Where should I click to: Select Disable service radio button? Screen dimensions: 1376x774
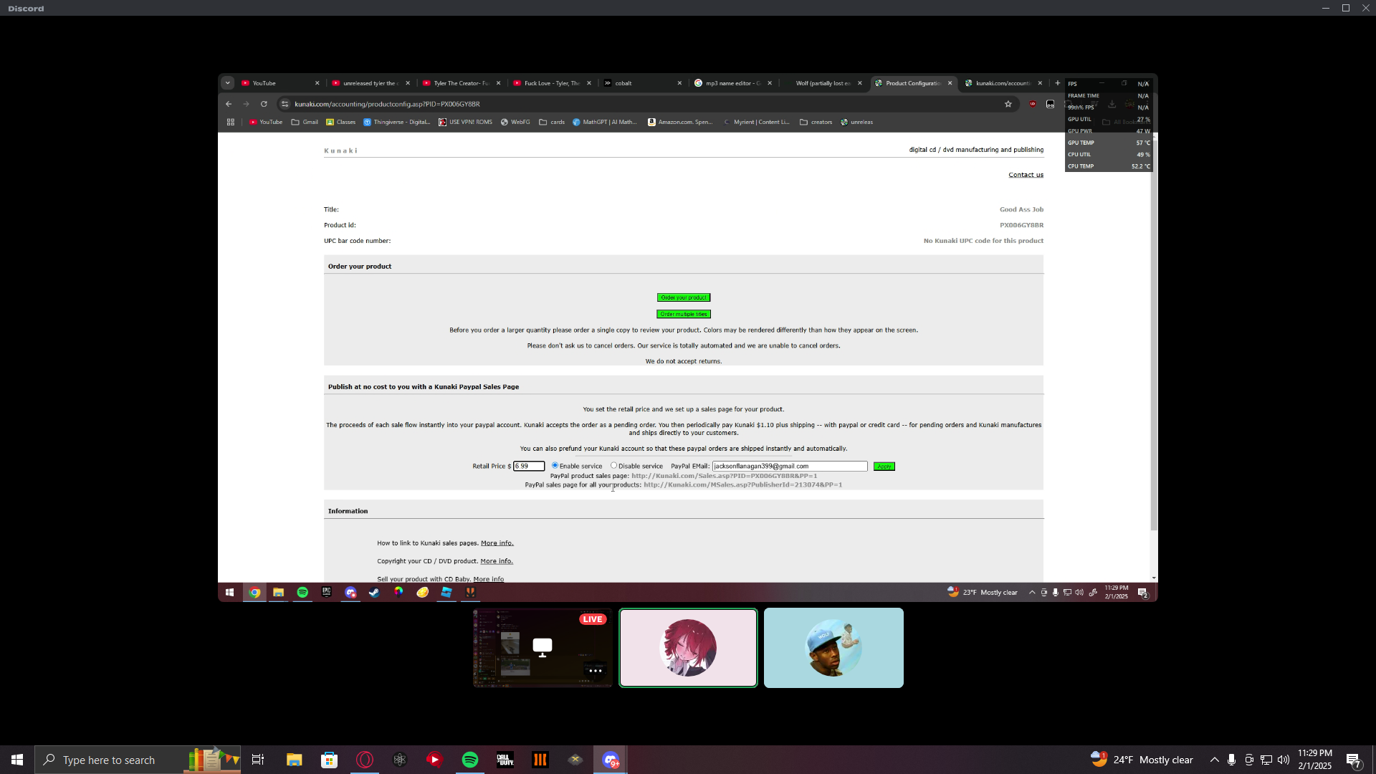(613, 466)
